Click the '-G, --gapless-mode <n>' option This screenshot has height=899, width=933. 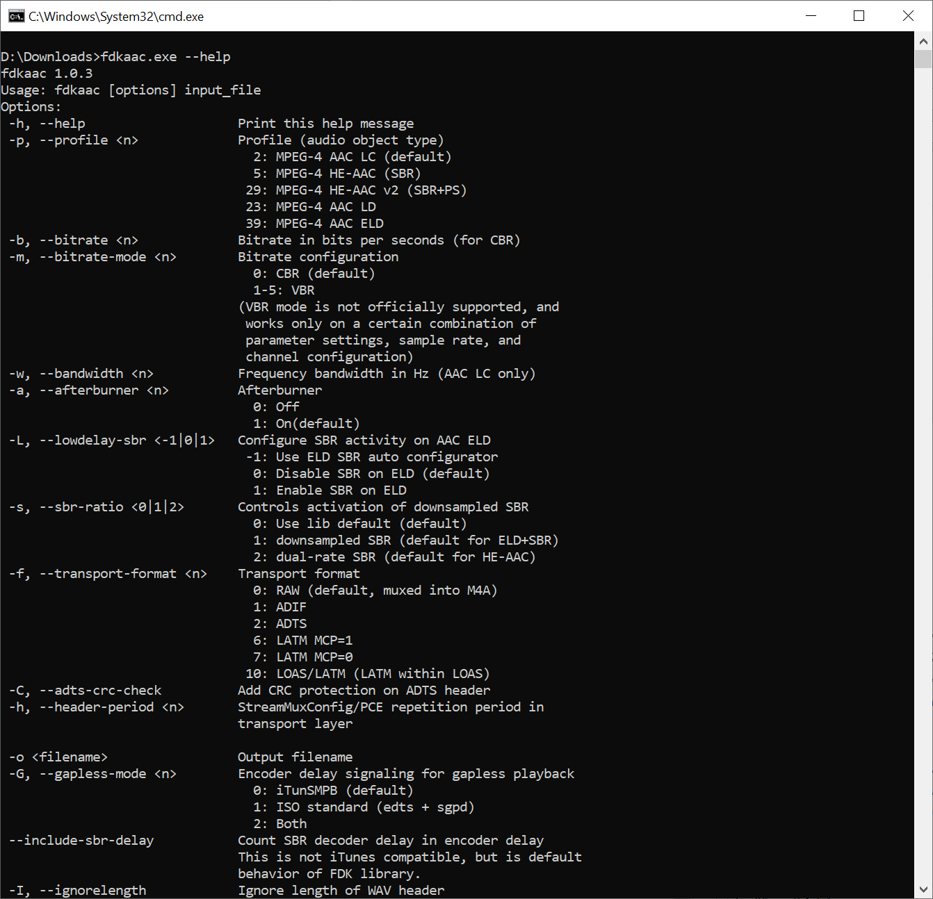[x=92, y=774]
